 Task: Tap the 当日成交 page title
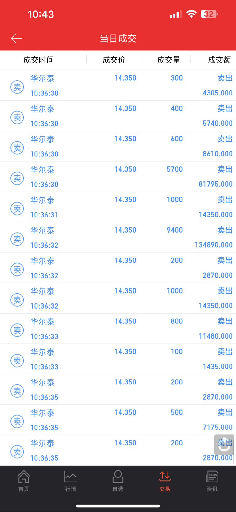click(x=118, y=39)
